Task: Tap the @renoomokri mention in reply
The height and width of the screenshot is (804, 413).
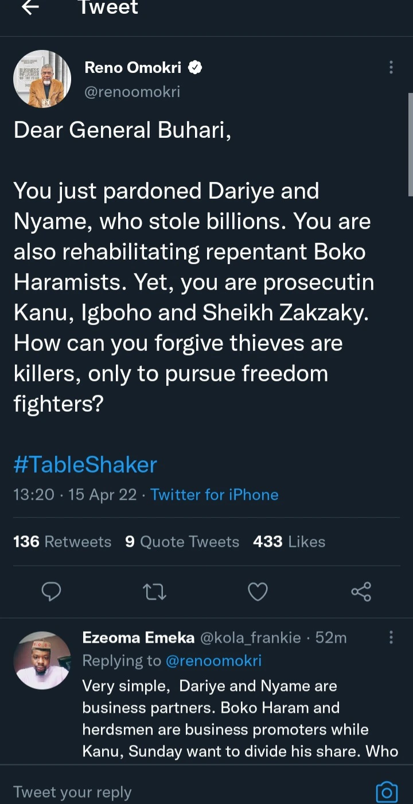Action: [x=213, y=661]
